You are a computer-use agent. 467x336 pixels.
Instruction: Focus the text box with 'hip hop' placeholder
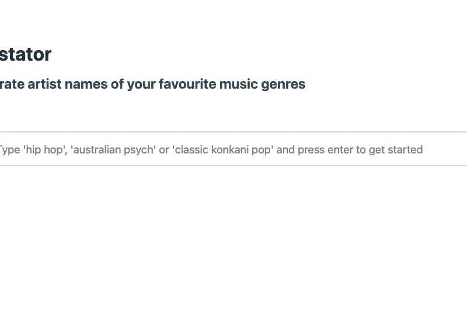(x=233, y=149)
